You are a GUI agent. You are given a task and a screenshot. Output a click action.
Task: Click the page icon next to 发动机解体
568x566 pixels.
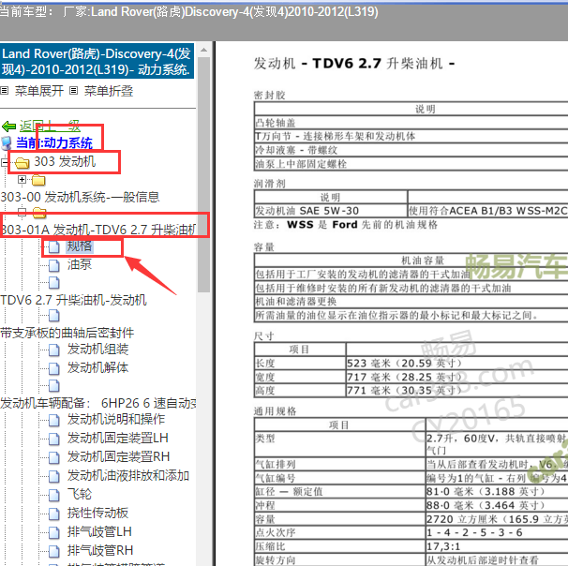(x=54, y=368)
